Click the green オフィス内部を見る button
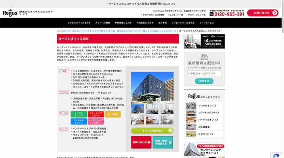Viewport: 284px width, 158px height. click(152, 131)
